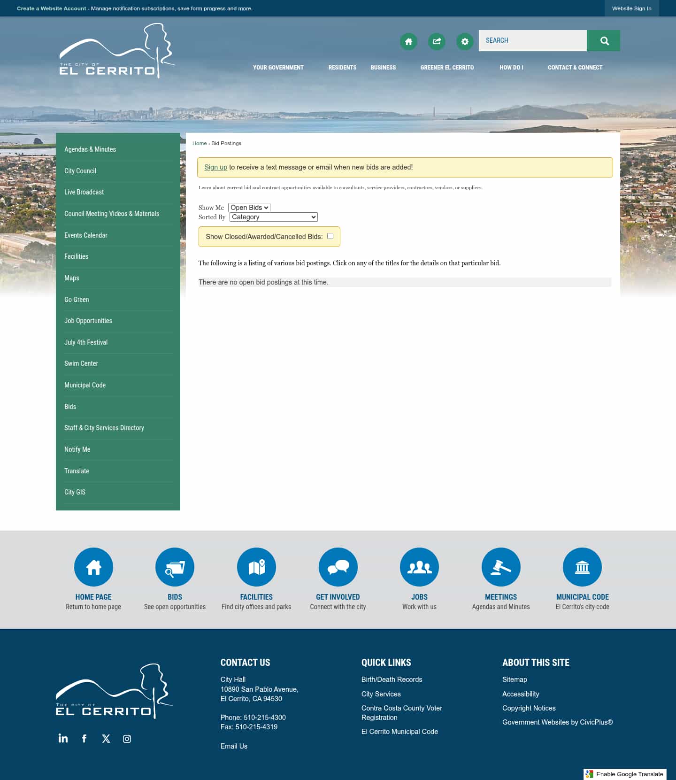
Task: Open the Sorted By Category dropdown
Action: click(x=274, y=217)
